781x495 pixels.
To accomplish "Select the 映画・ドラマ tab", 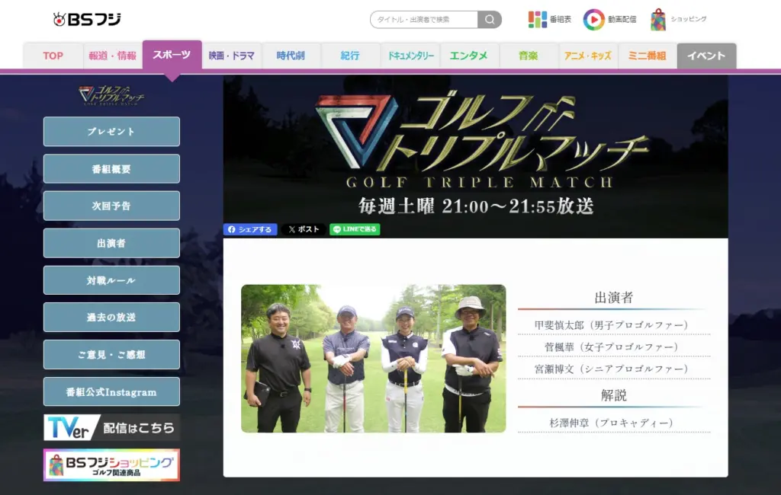I will pyautogui.click(x=231, y=56).
